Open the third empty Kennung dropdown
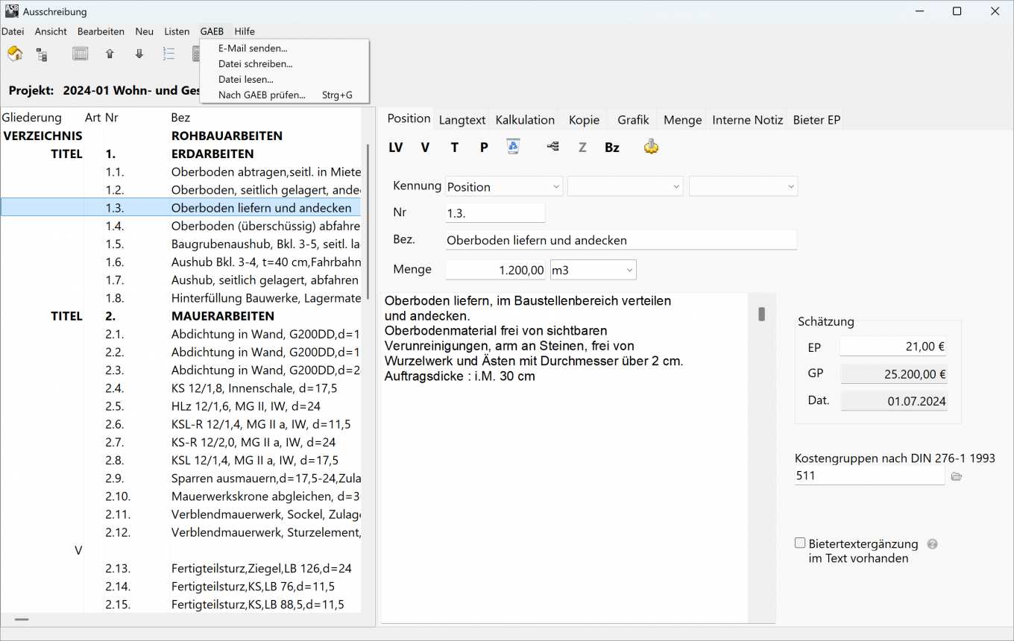 click(x=743, y=187)
